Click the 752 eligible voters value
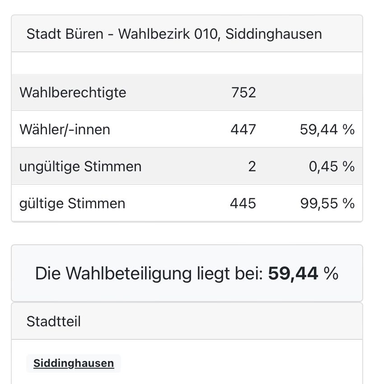Viewport: 374px width, 384px height. click(243, 93)
